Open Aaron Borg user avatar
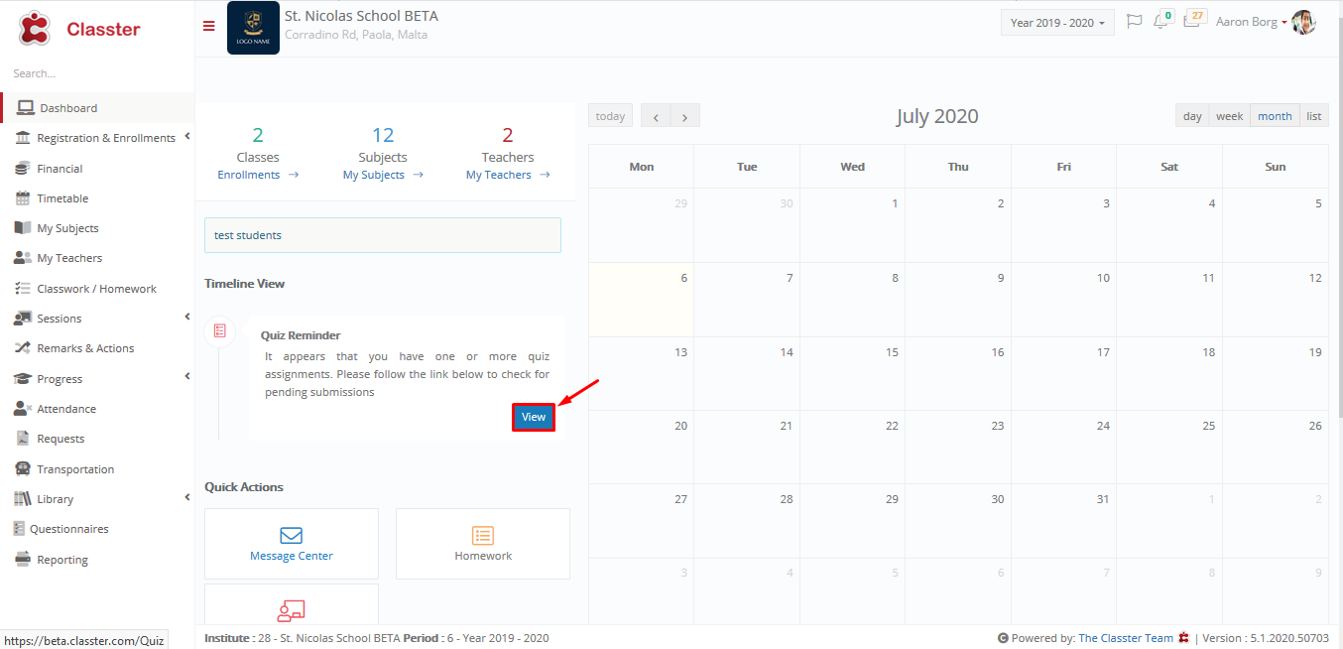 click(x=1303, y=22)
